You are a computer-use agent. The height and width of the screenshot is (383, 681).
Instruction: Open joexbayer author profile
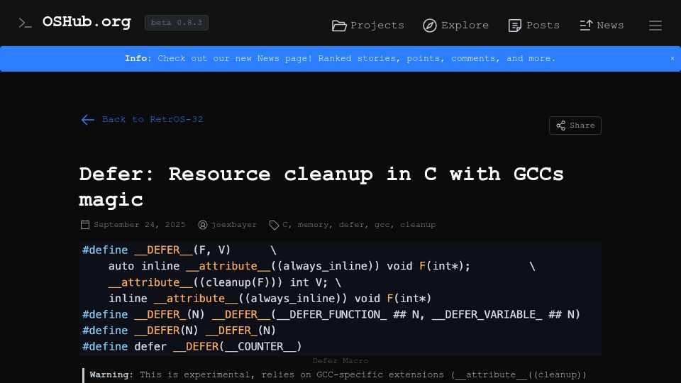(234, 225)
